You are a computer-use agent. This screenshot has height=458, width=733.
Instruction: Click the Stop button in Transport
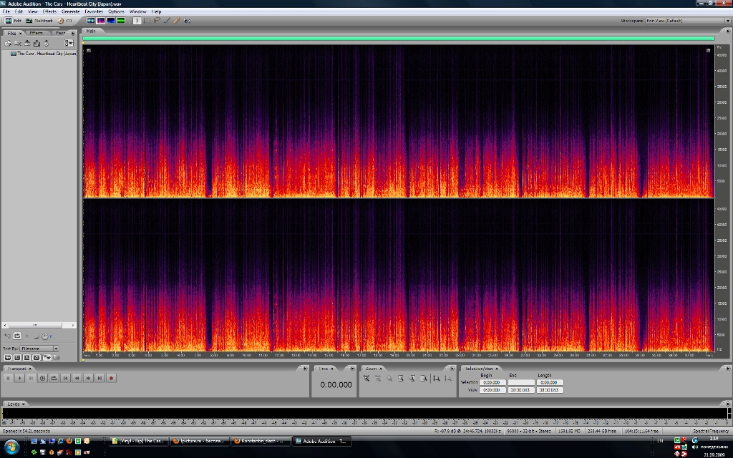(8, 378)
